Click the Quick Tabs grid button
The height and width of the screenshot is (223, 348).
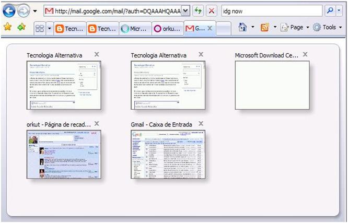tap(40, 28)
